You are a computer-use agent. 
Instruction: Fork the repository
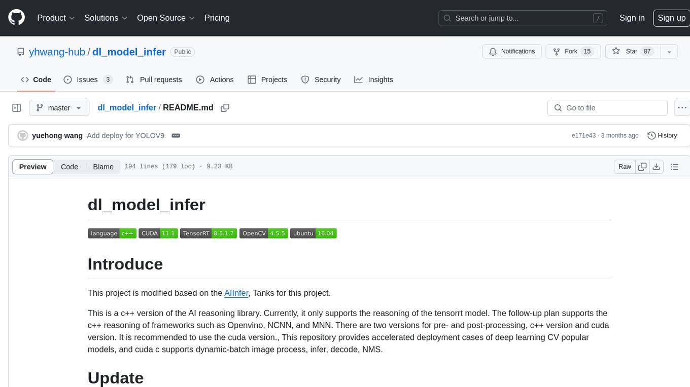click(x=573, y=52)
